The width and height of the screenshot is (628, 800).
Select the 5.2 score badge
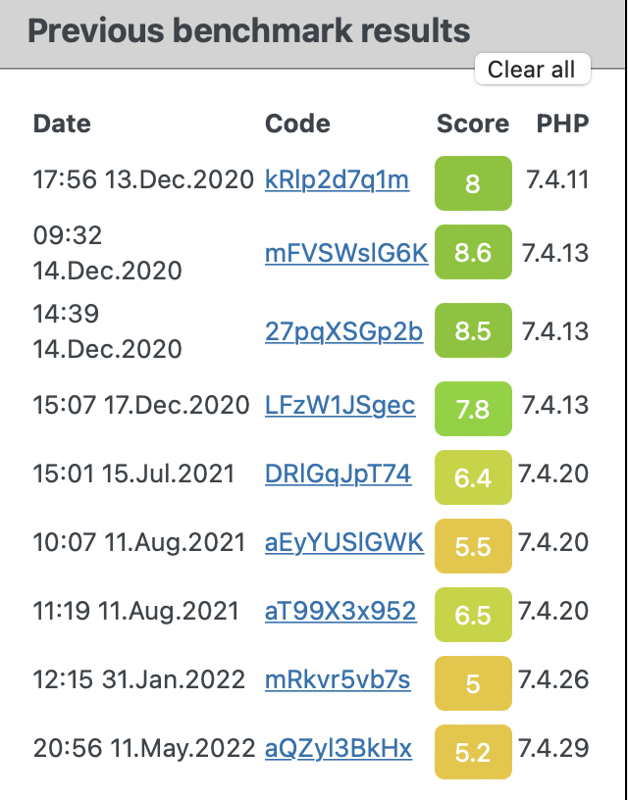pos(473,752)
